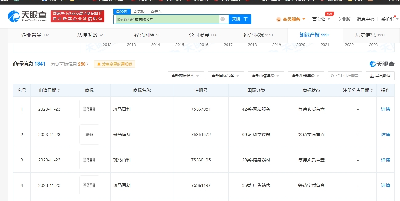Sort by registration announcement date arrows
This screenshot has height=201, width=400.
(372, 90)
